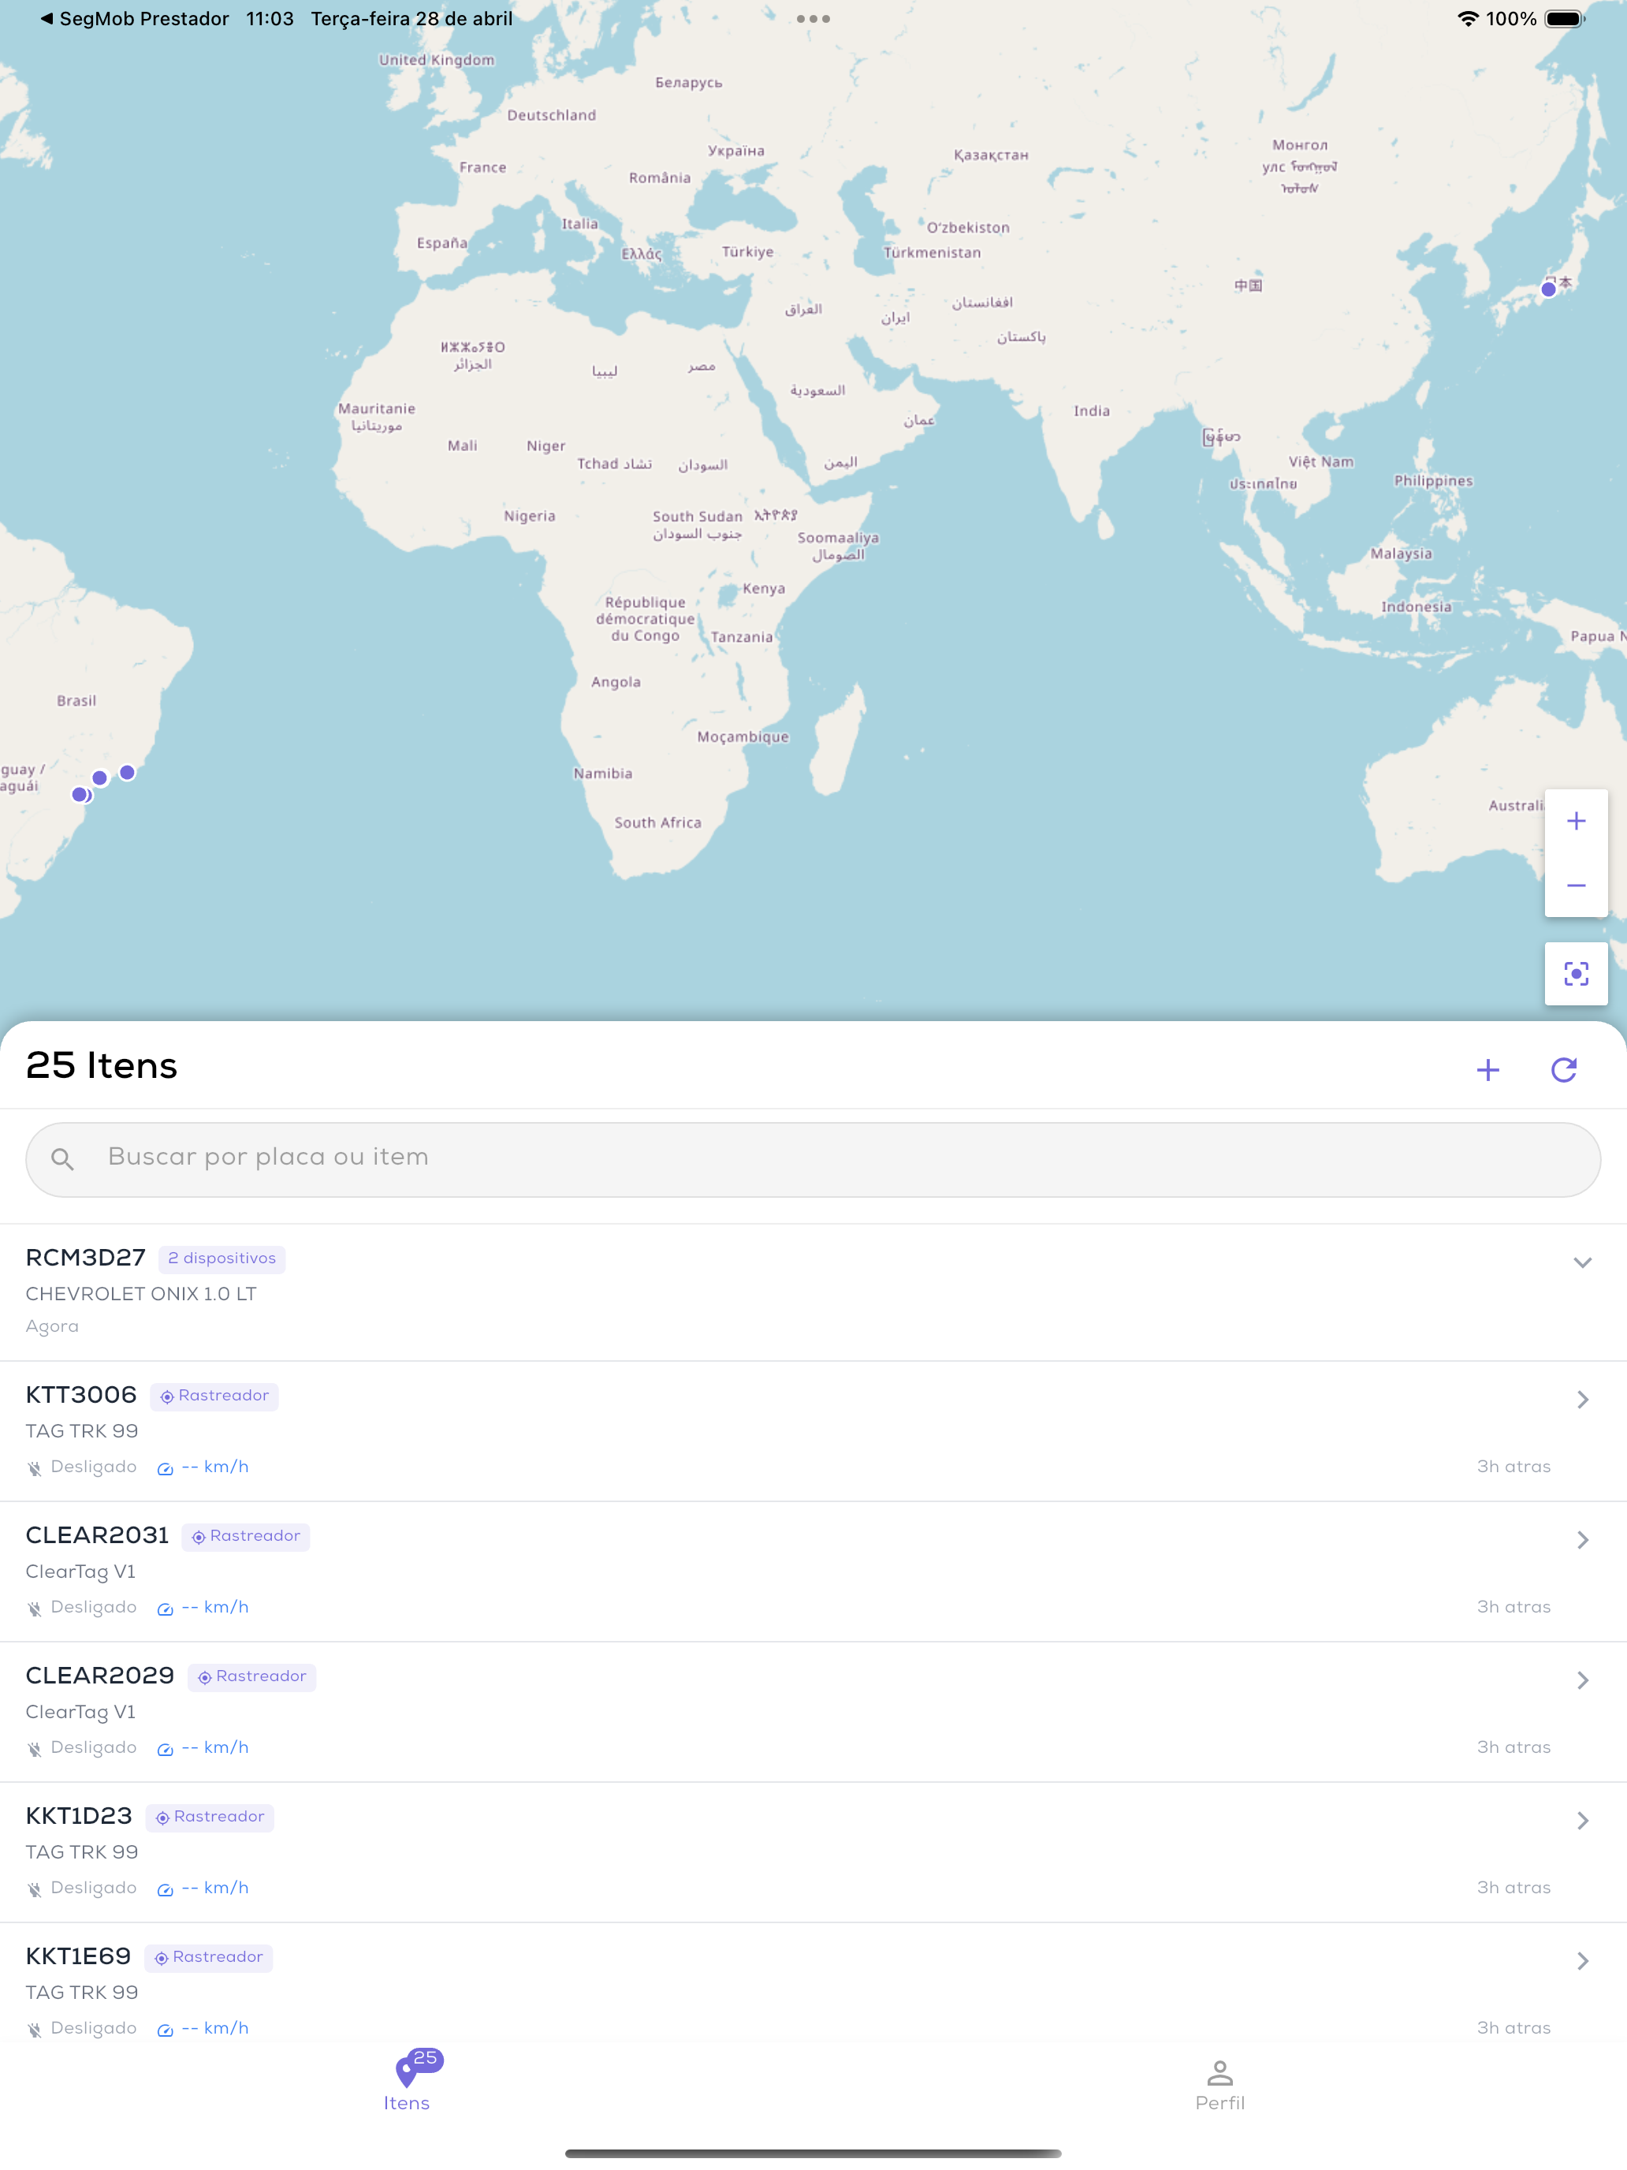Tap the Wi-Fi status icon
Viewport: 1627px width, 2170px height.
[1467, 19]
